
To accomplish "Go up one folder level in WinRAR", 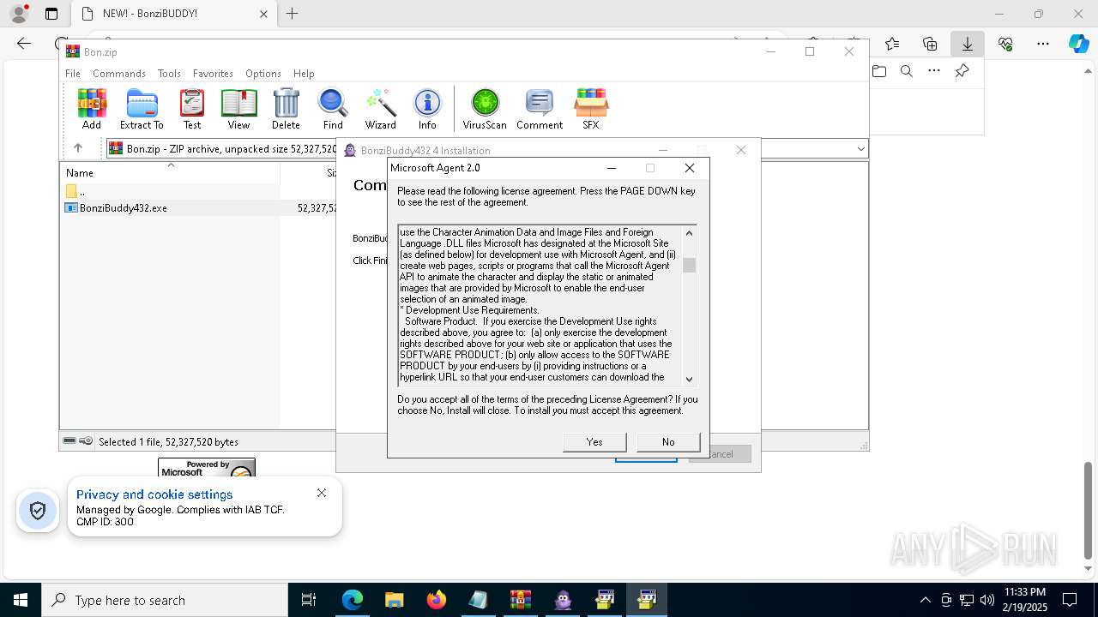I will click(x=78, y=148).
